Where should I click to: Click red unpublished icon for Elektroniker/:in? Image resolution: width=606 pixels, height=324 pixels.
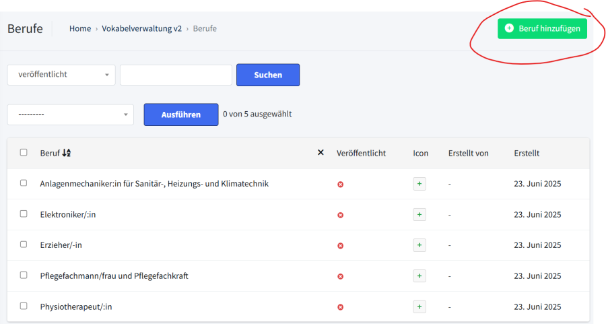click(340, 215)
